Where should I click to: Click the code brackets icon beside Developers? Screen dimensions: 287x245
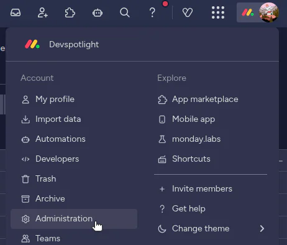tap(25, 159)
